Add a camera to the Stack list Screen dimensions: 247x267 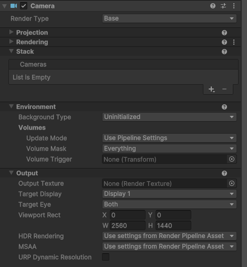pos(212,89)
